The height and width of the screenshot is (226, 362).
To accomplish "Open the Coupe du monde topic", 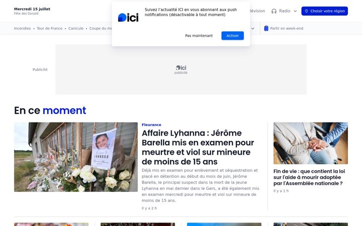I will (101, 28).
